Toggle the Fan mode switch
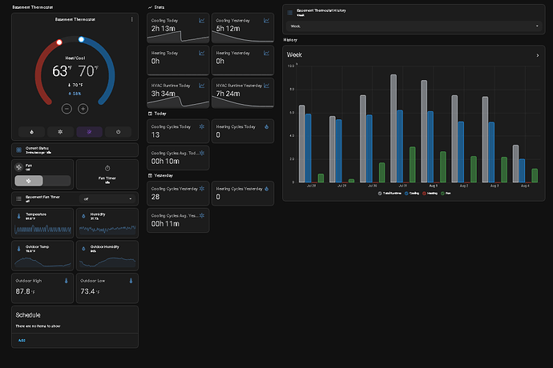 click(42, 181)
